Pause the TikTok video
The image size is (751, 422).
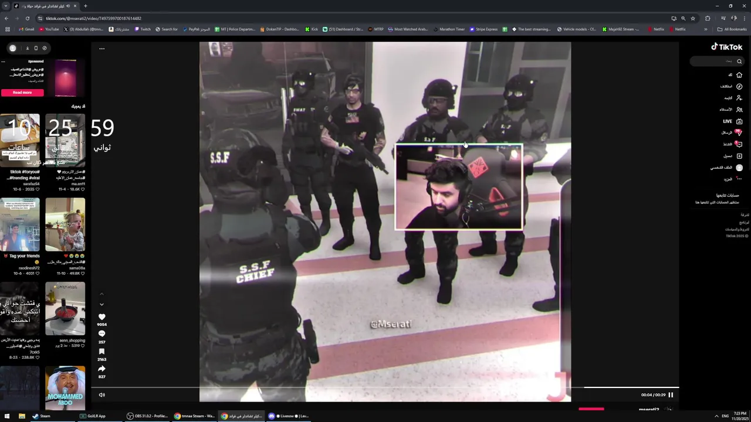point(671,395)
